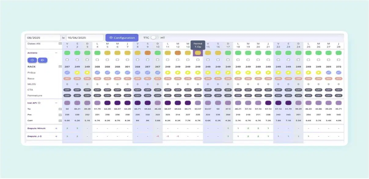The image size is (369, 179).
Task: Click the 10/06/2025 date input field
Action: click(x=85, y=38)
